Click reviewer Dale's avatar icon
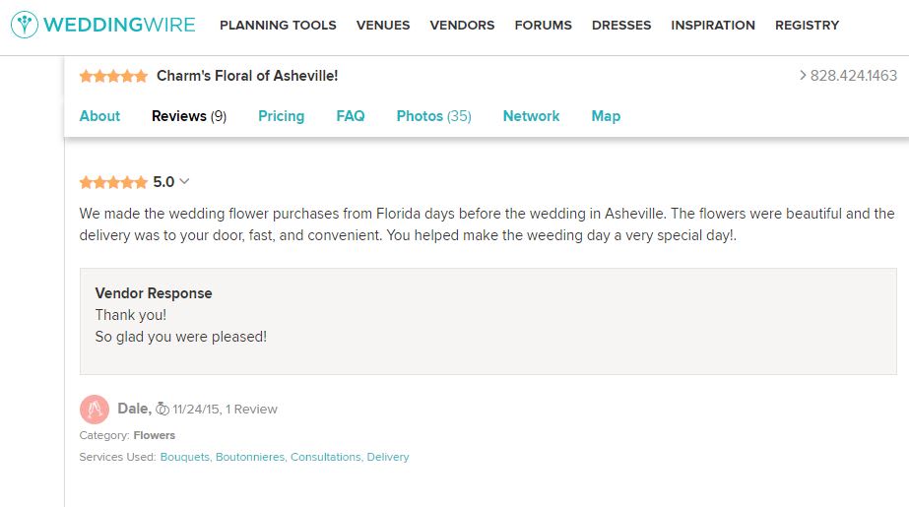The width and height of the screenshot is (909, 507). coord(94,409)
